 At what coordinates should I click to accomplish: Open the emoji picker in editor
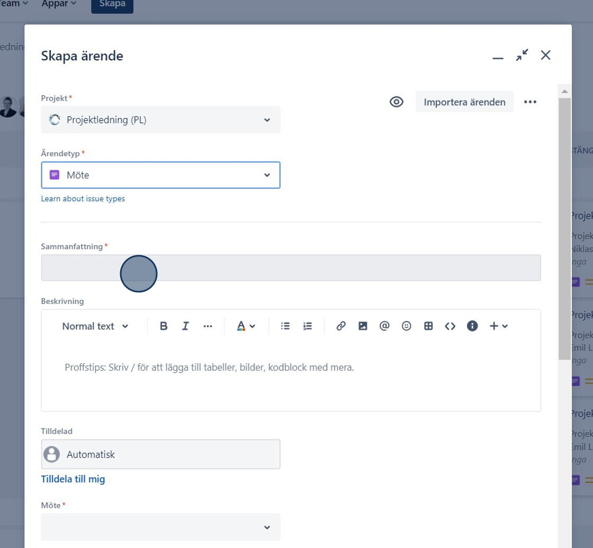click(x=406, y=326)
